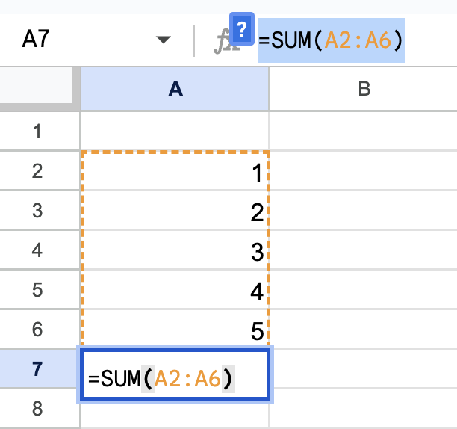
Task: Highlight row 4 via its header
Action: point(39,250)
